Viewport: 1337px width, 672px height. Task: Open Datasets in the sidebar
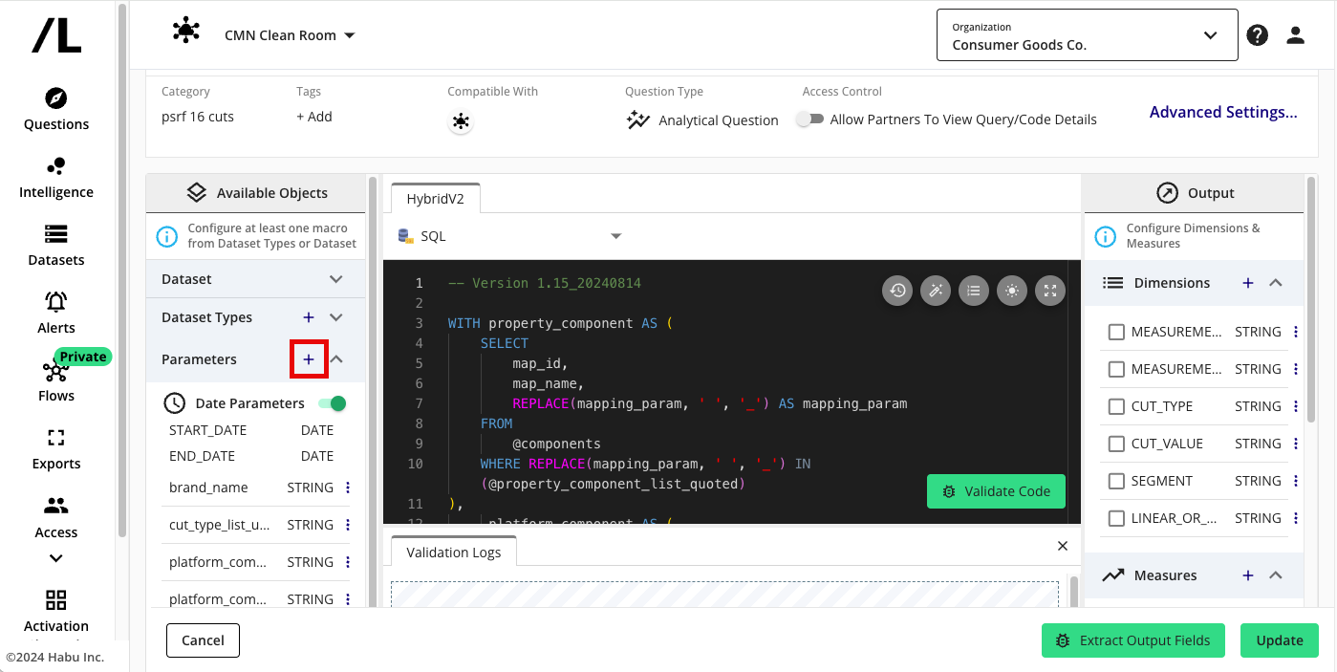(x=56, y=246)
